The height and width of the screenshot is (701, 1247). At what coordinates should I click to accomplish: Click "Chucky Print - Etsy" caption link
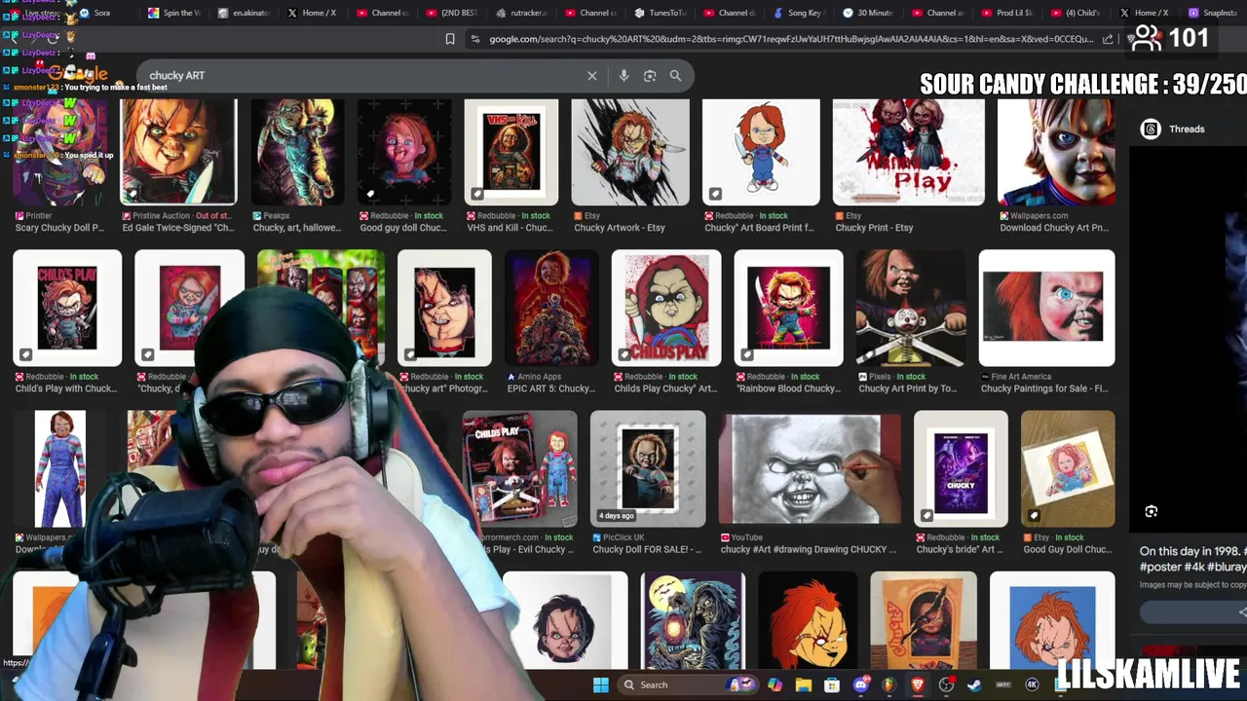[x=874, y=228]
